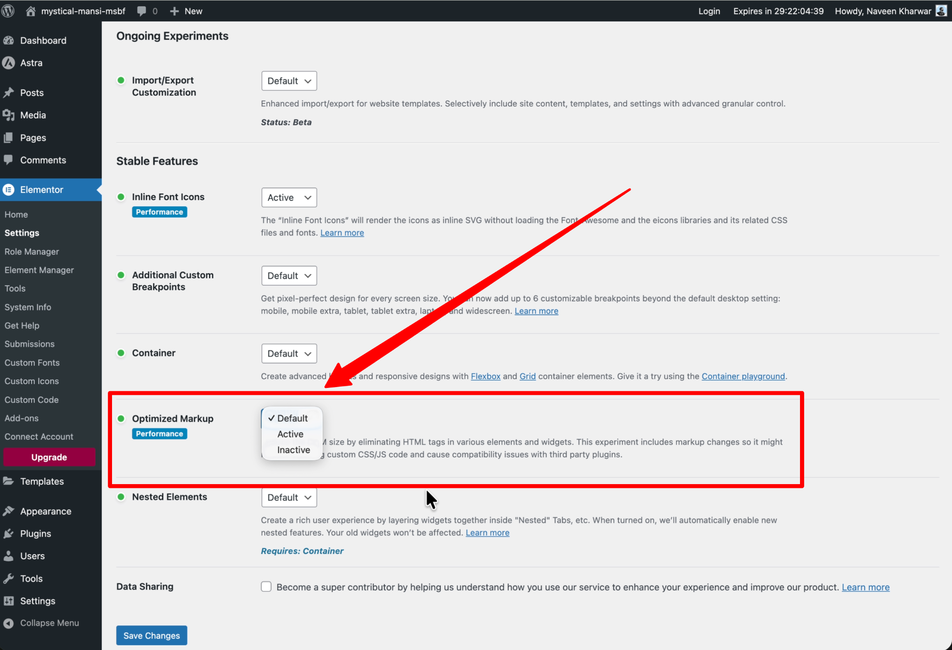Open Element Manager in Elementor submenu
The width and height of the screenshot is (952, 650).
coord(39,270)
